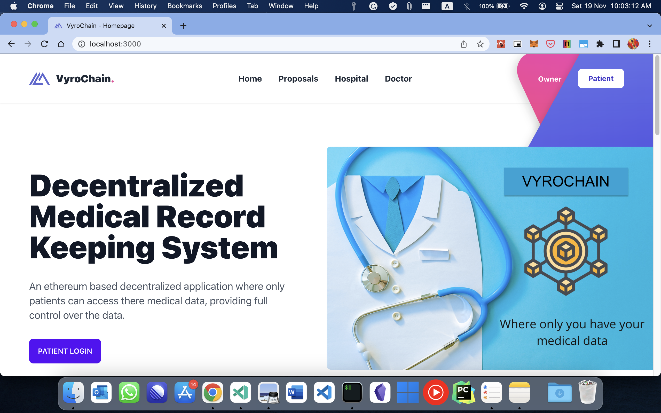Screen dimensions: 661x413
Task: Open the MetaMask fox extension
Action: tap(534, 44)
